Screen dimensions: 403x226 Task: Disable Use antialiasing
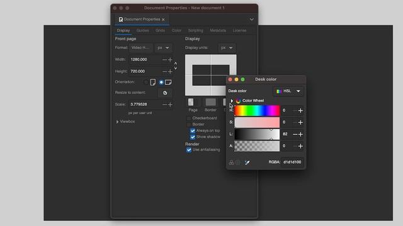pos(189,150)
